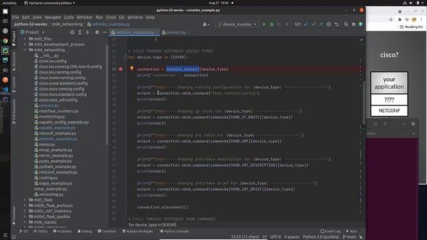
Task: Expand the m05_flask folder
Action: (25, 200)
